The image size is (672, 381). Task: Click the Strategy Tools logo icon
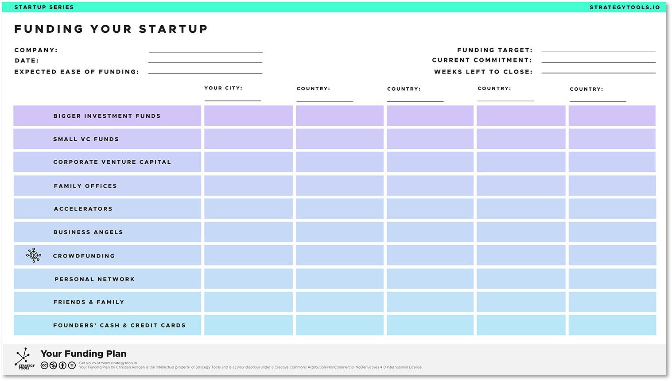pos(24,358)
